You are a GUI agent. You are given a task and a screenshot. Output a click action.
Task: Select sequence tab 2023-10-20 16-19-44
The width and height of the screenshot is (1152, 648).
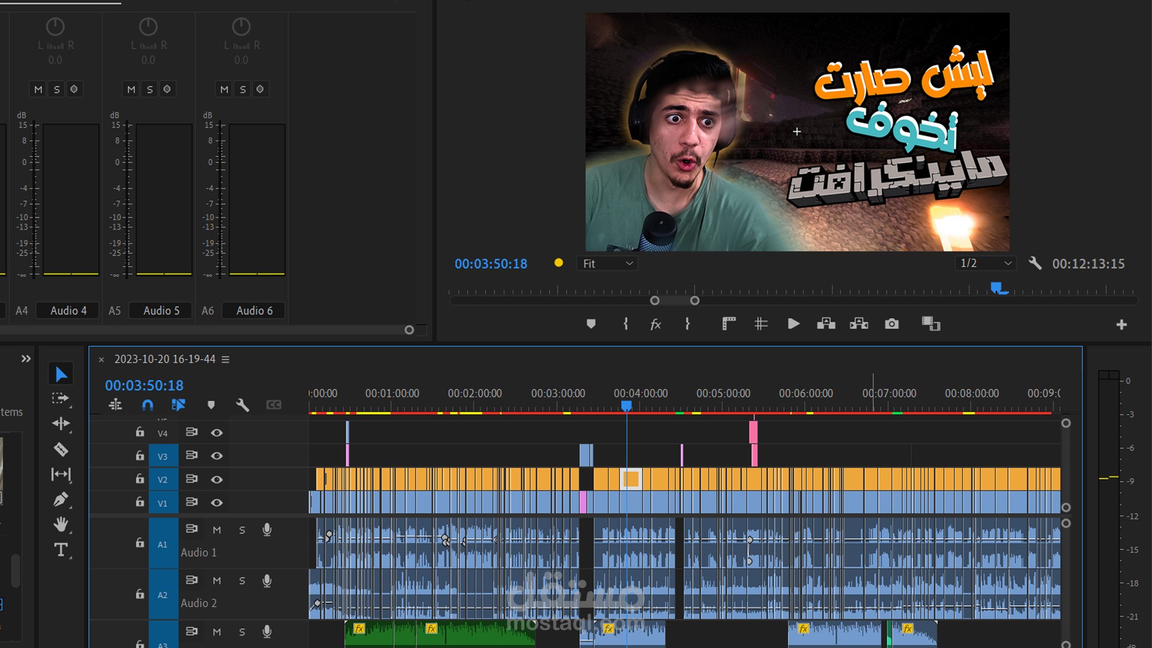coord(165,359)
